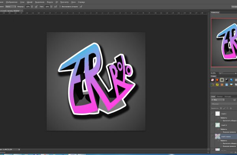Click the Слой 2 копия layer thumbnail
The width and height of the screenshot is (237, 155).
tap(218, 136)
